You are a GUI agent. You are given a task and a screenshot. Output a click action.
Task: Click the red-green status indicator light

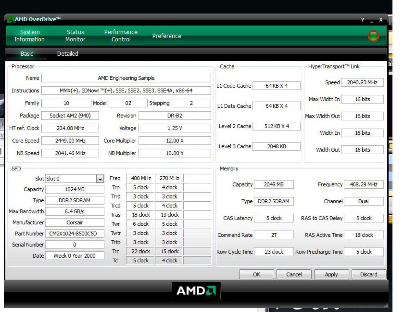click(373, 36)
